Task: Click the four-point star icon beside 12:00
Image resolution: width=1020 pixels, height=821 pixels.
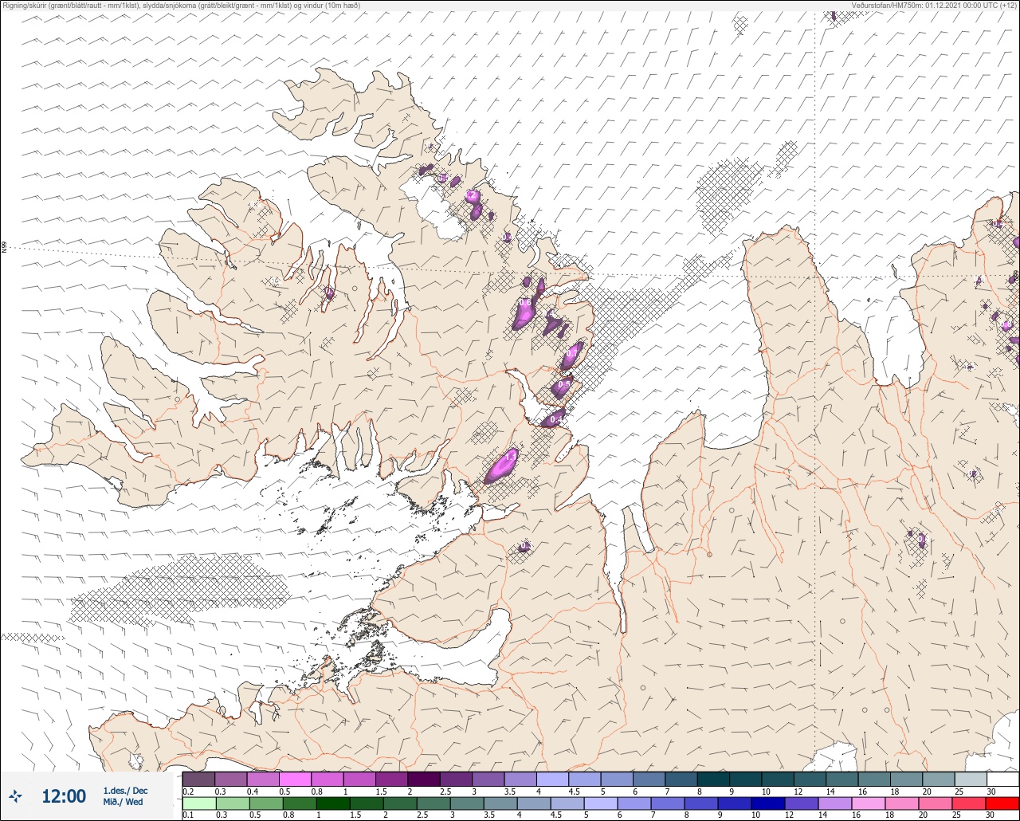Action: click(16, 795)
